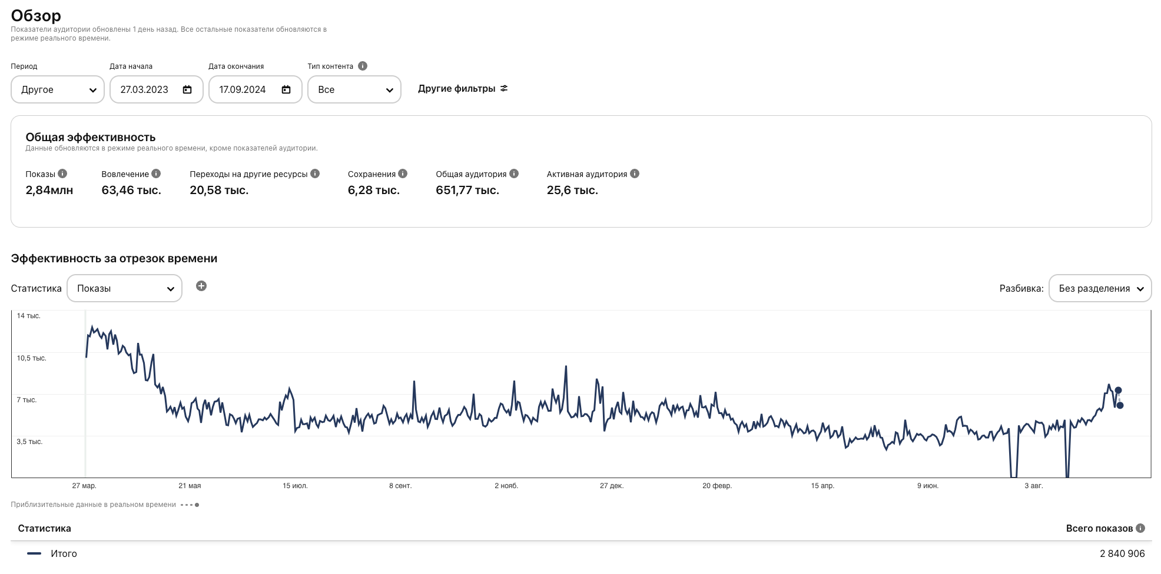Click the filter sliders icon beside Другие фильтры
Image resolution: width=1161 pixels, height=574 pixels.
click(504, 89)
